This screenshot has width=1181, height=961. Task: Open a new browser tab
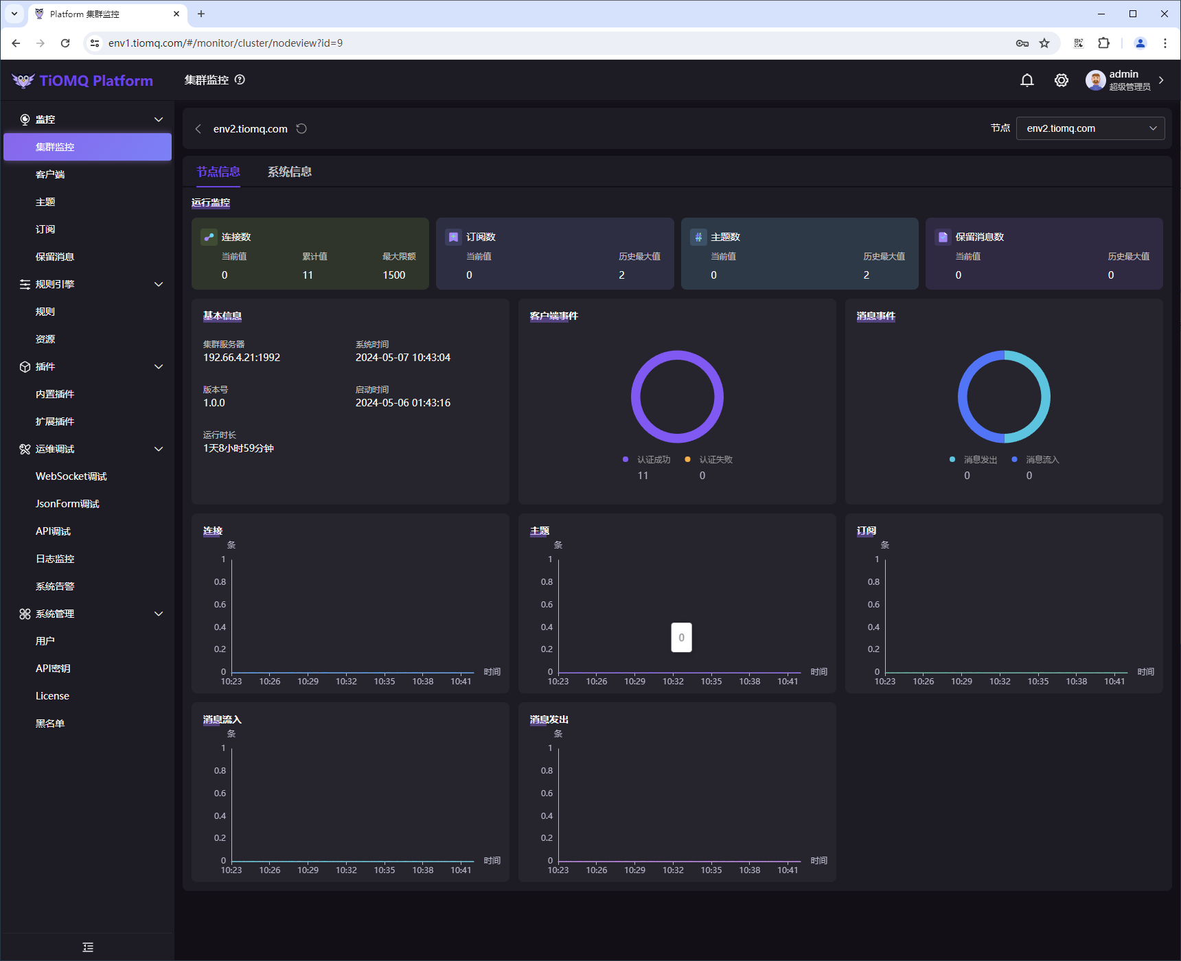(201, 14)
